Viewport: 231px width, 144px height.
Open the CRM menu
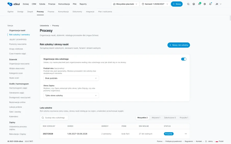click(x=34, y=4)
